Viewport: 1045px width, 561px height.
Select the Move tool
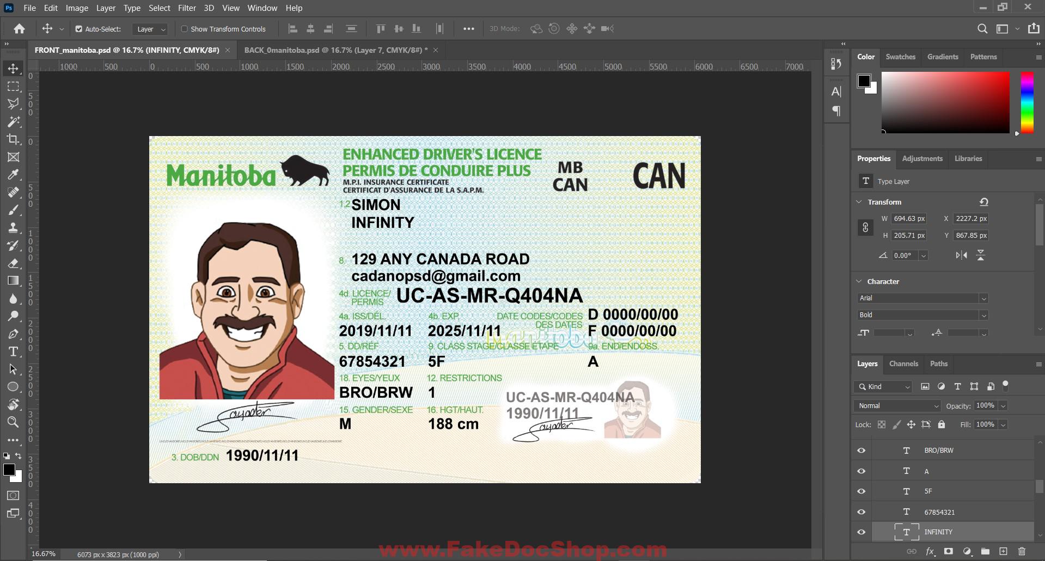pyautogui.click(x=14, y=68)
